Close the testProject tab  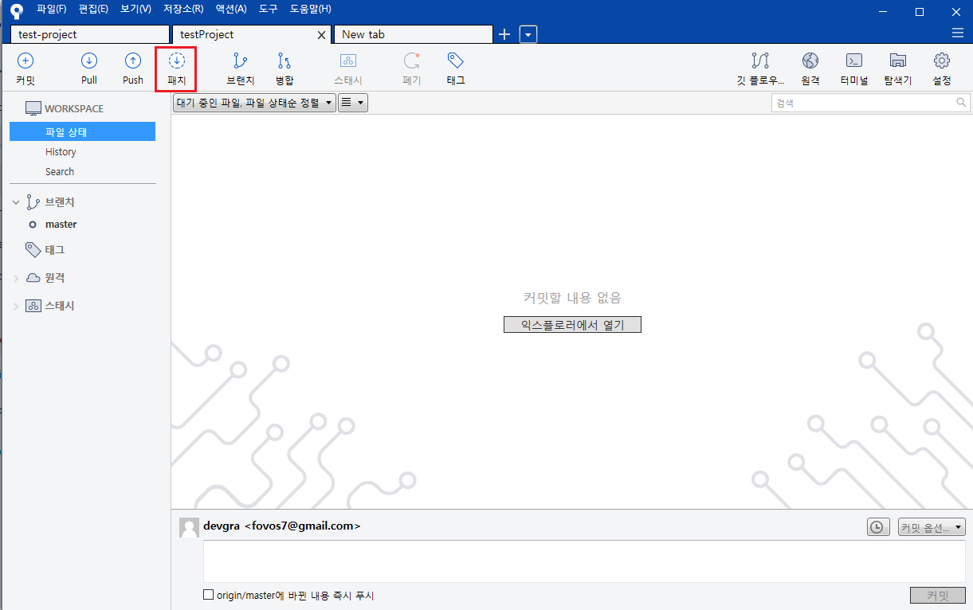[x=322, y=35]
